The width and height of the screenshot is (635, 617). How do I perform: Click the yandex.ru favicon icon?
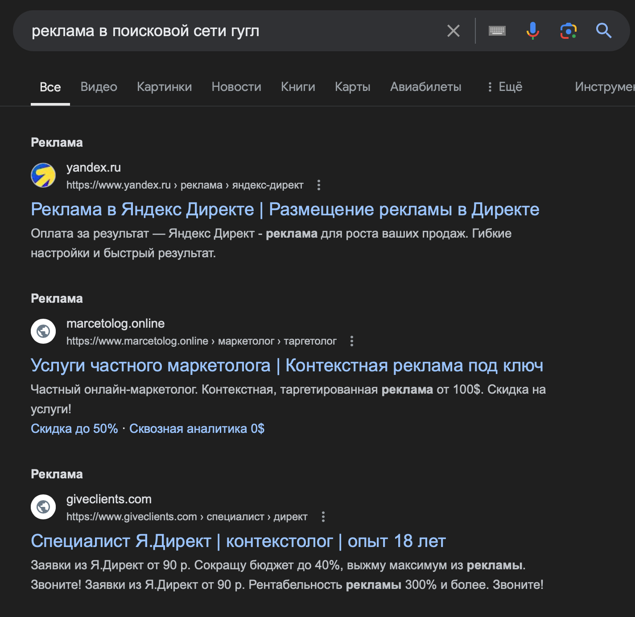pos(43,175)
